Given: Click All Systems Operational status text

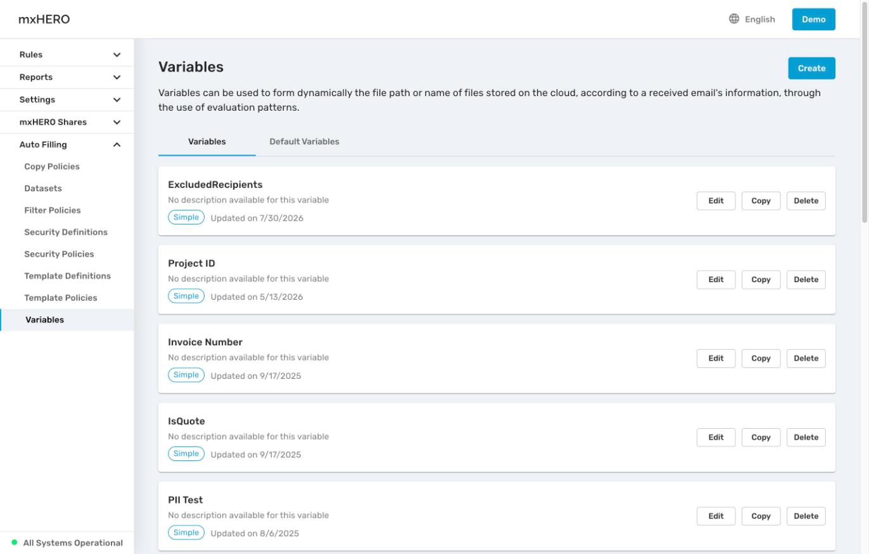Looking at the screenshot, I should 73,543.
